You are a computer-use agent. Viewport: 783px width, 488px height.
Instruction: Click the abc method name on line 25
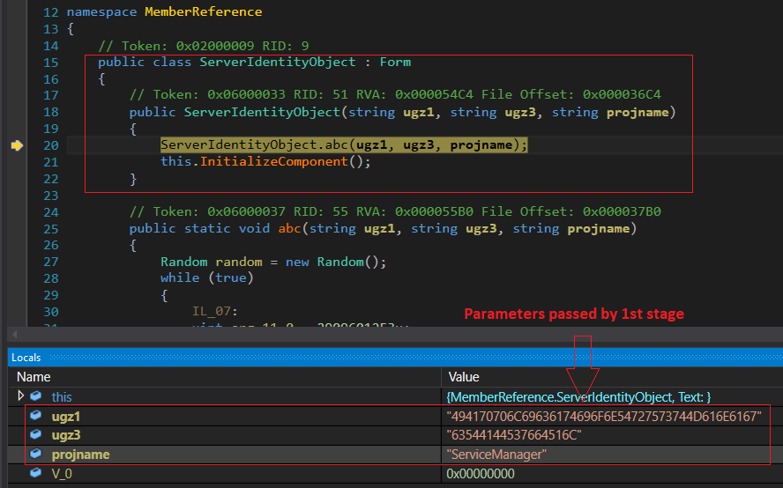click(x=289, y=228)
